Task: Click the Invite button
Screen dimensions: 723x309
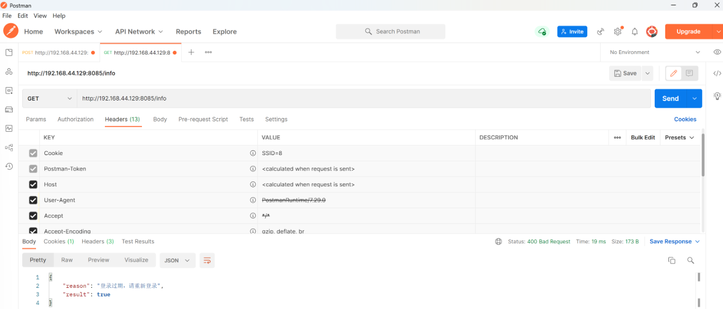Action: pyautogui.click(x=572, y=32)
